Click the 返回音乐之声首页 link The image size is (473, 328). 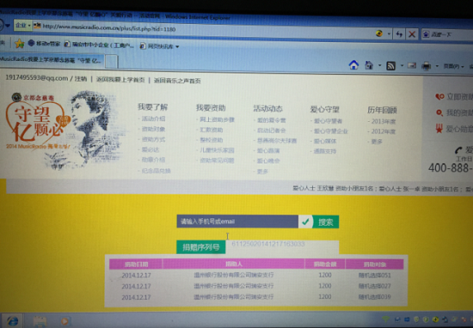click(x=177, y=81)
